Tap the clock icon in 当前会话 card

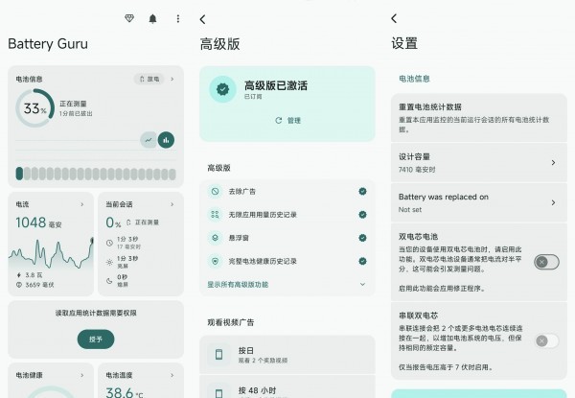(109, 243)
